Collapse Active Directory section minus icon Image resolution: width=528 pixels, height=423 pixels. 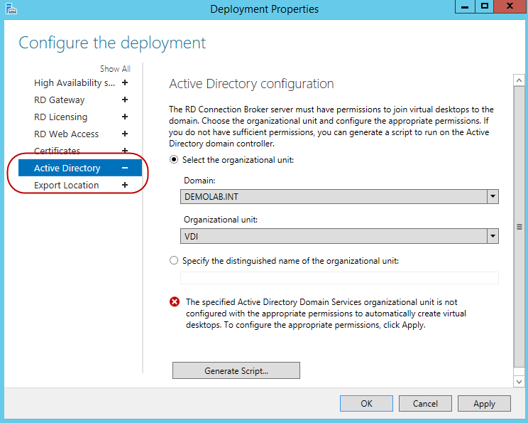pos(125,168)
